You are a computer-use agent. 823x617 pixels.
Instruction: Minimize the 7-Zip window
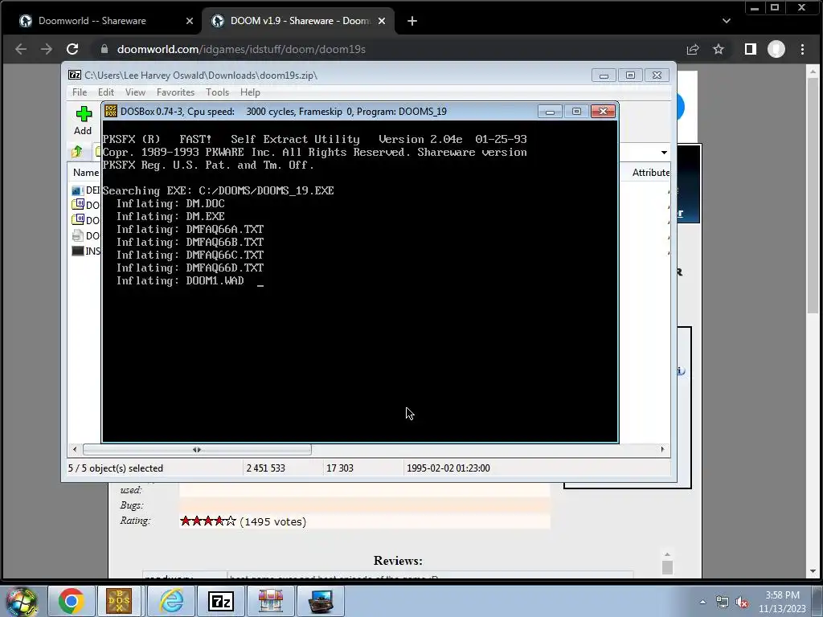tap(604, 75)
